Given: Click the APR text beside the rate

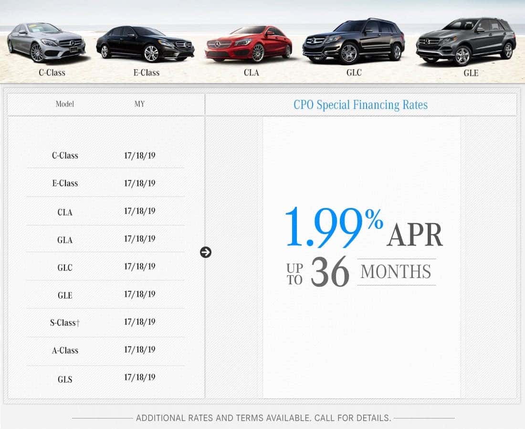Looking at the screenshot, I should click(415, 235).
